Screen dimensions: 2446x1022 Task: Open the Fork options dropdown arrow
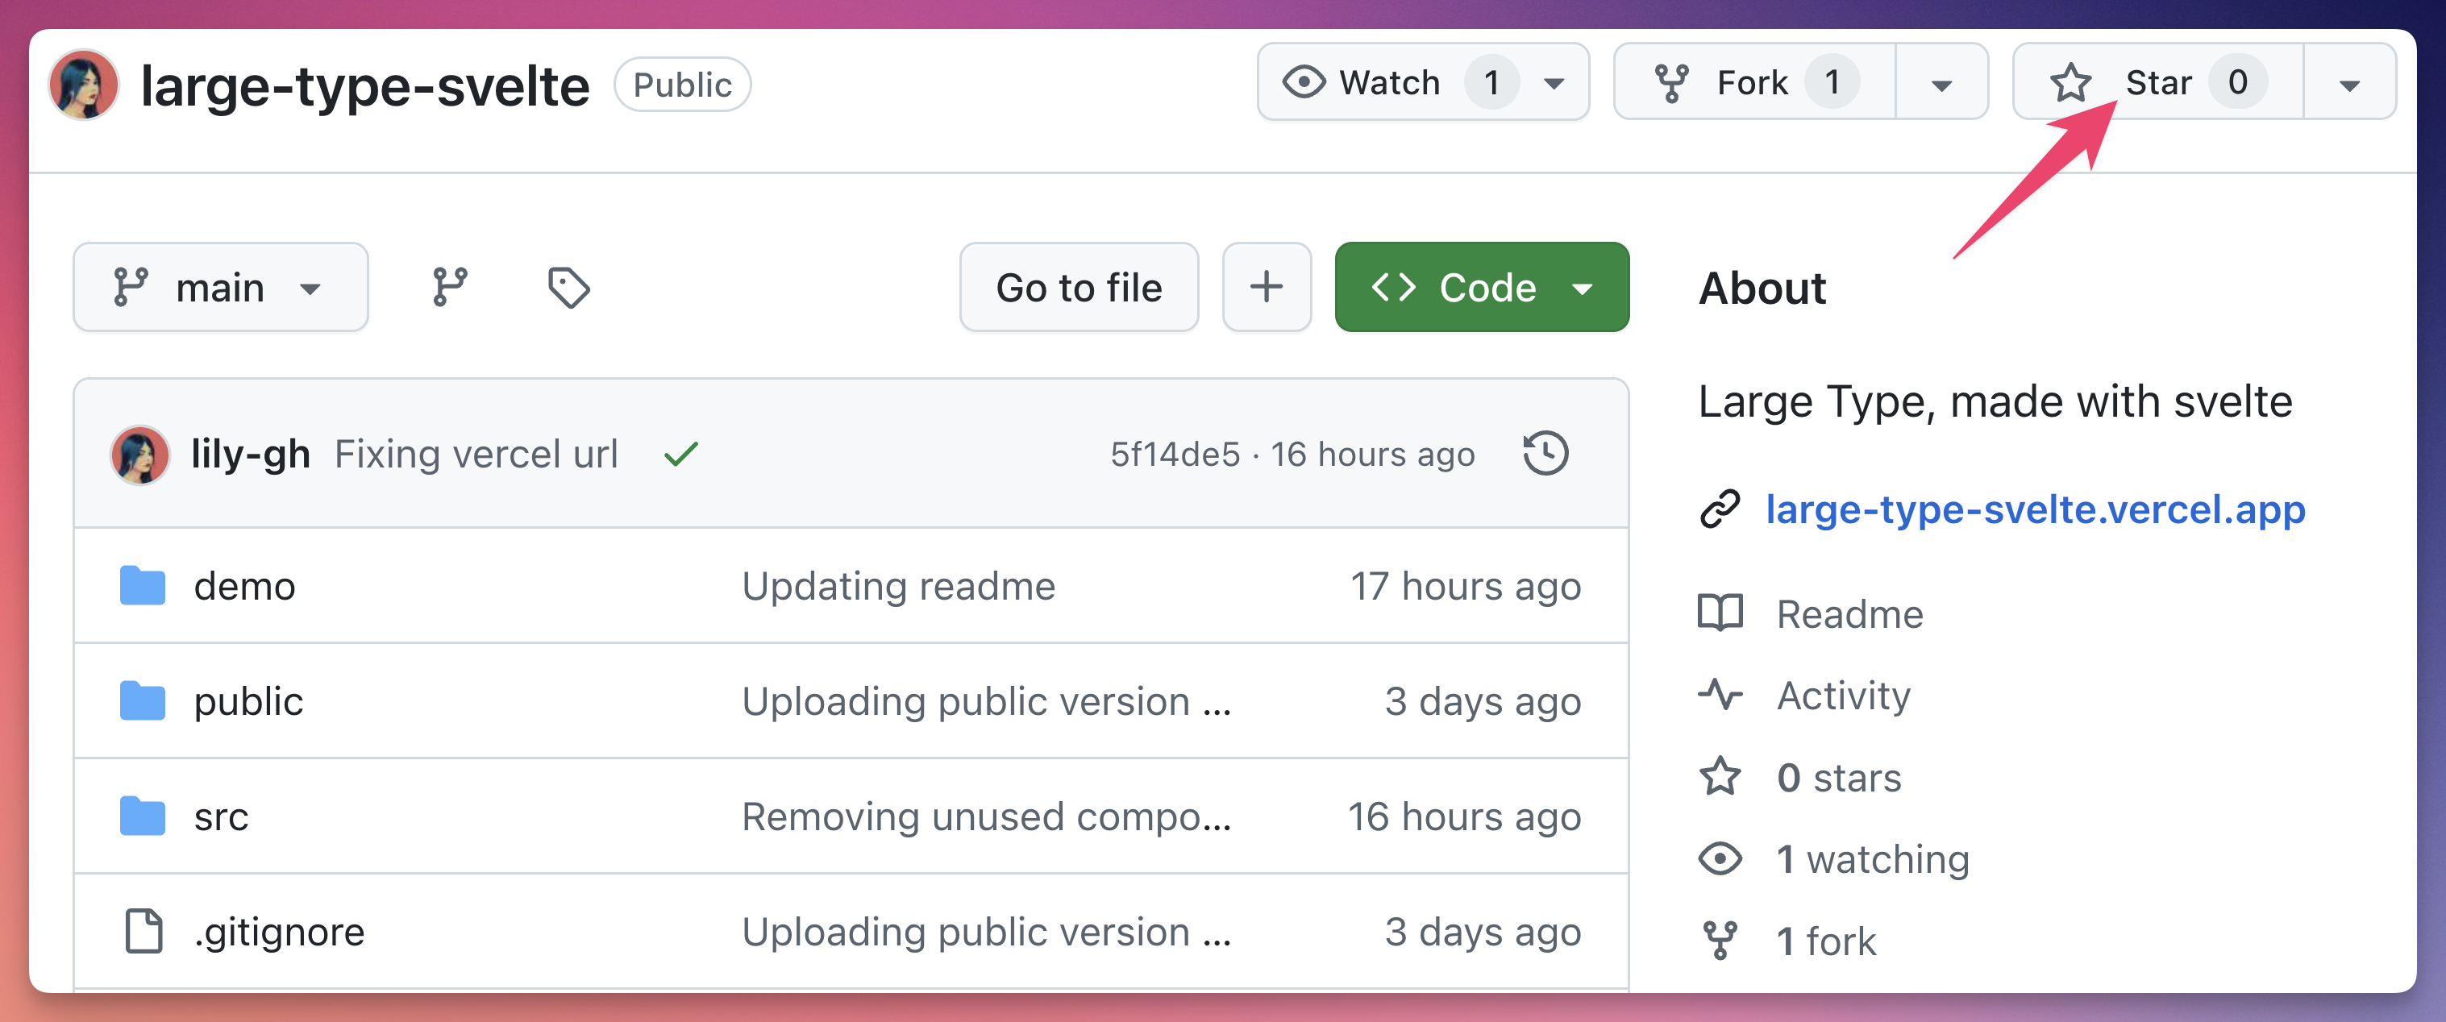[1942, 84]
